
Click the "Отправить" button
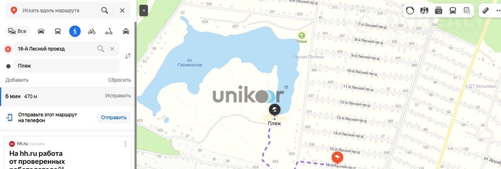tap(114, 117)
